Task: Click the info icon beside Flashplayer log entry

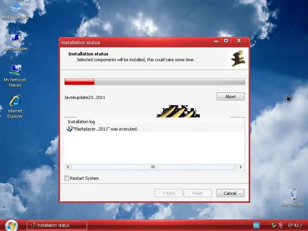Action: click(x=69, y=129)
